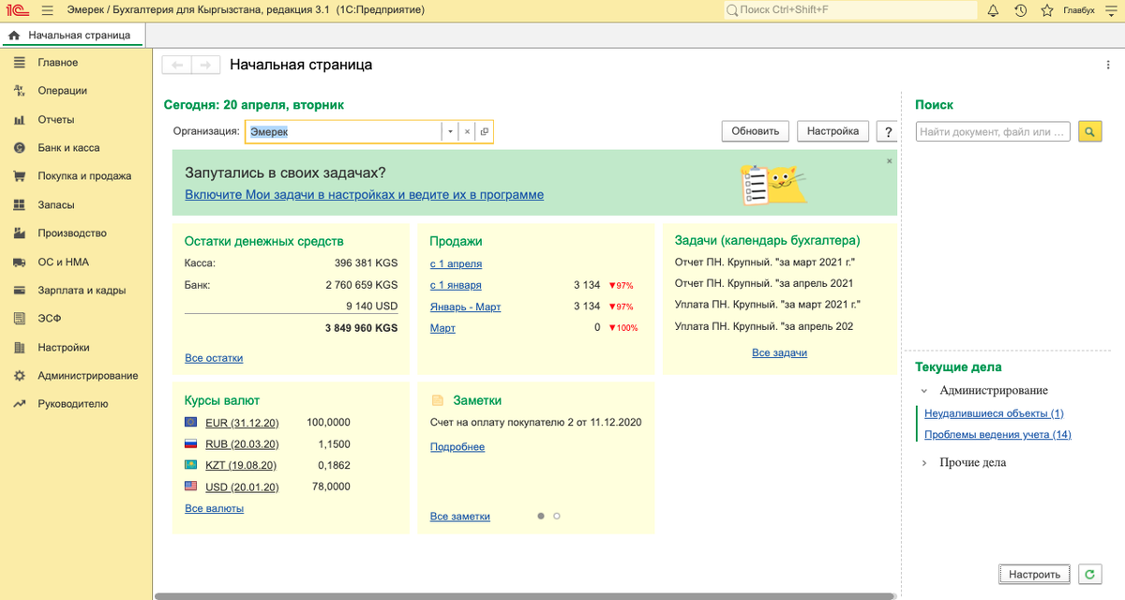Click the Банк и касса coin icon
Image resolution: width=1125 pixels, height=600 pixels.
point(19,148)
